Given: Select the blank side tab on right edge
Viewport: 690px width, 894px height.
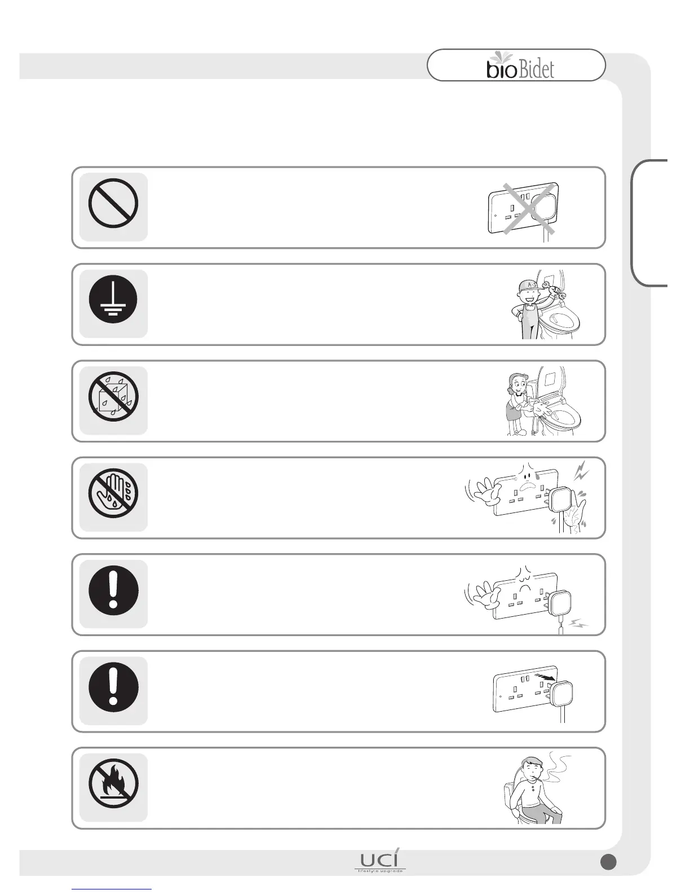Looking at the screenshot, I should pos(651,224).
